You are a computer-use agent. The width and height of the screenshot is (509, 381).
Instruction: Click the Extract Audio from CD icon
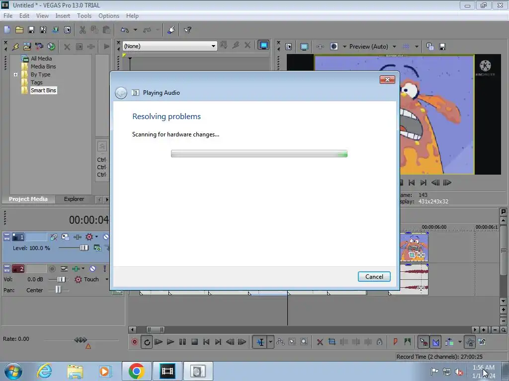point(51,47)
